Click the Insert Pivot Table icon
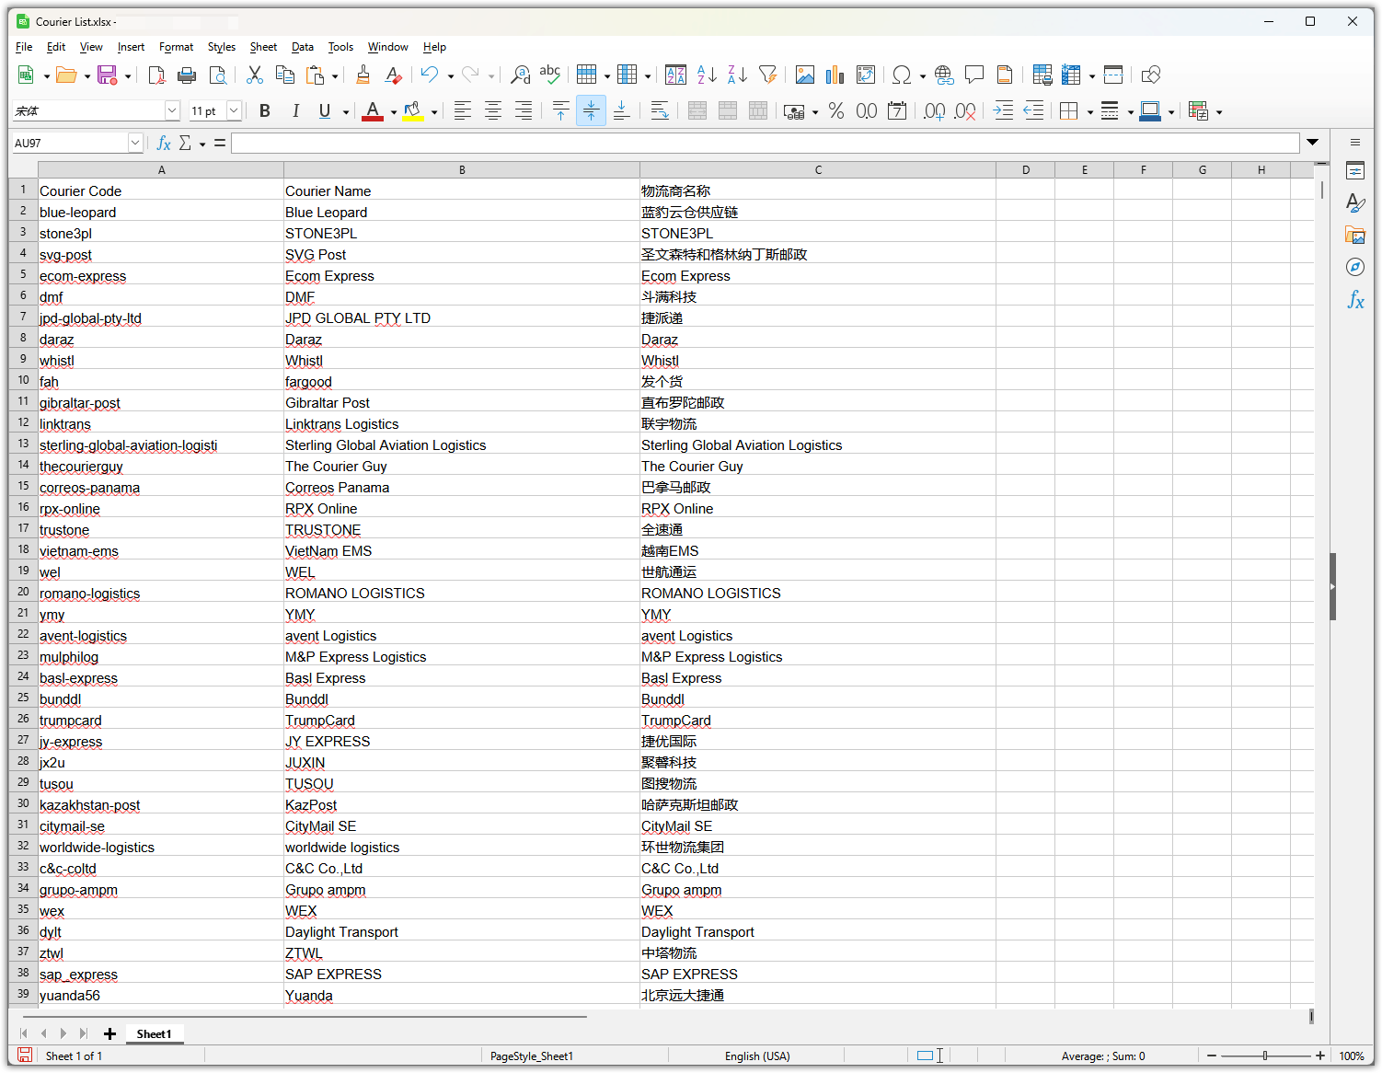Screen dimensions: 1382x1073 pyautogui.click(x=866, y=75)
